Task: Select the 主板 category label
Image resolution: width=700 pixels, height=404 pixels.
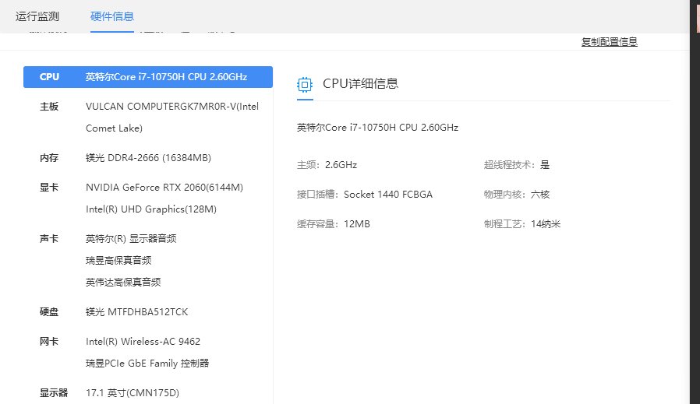Action: [49, 107]
